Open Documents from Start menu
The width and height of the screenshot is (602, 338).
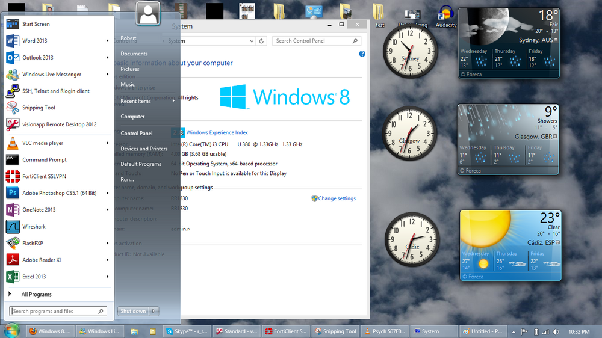(134, 54)
